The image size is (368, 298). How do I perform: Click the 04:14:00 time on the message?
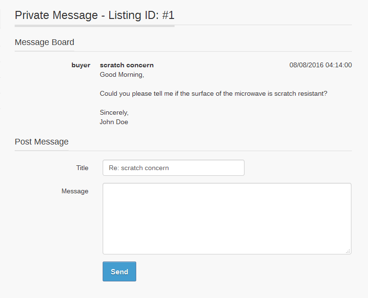click(x=338, y=65)
